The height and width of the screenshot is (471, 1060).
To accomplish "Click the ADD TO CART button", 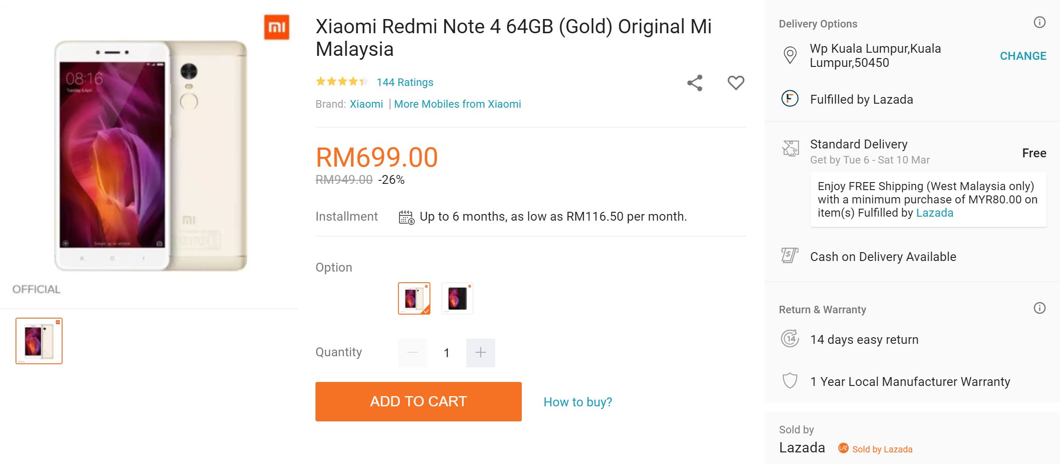I will coord(418,401).
